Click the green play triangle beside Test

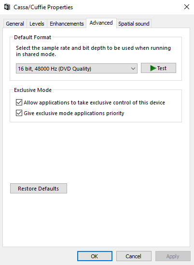pos(153,68)
